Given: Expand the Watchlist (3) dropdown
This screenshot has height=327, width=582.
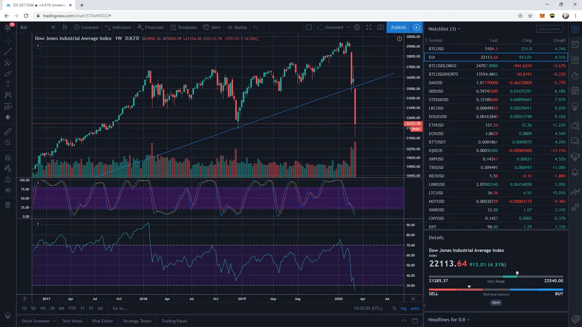Looking at the screenshot, I should (444, 29).
